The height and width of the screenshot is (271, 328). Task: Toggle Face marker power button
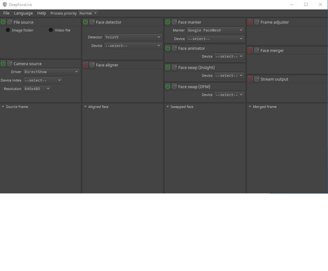click(x=168, y=22)
